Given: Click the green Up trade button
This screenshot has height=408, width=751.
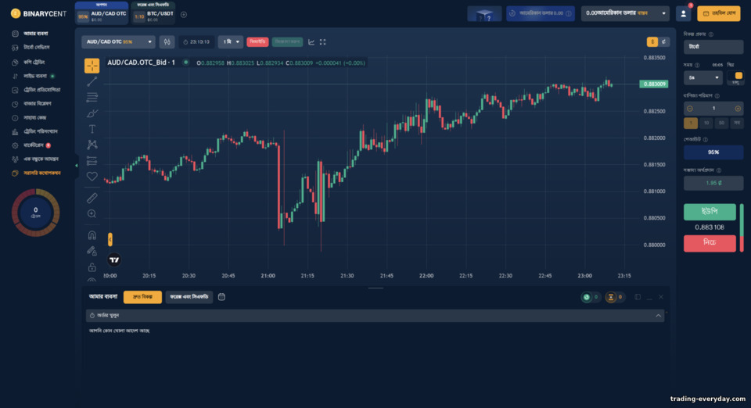Looking at the screenshot, I should coord(710,212).
